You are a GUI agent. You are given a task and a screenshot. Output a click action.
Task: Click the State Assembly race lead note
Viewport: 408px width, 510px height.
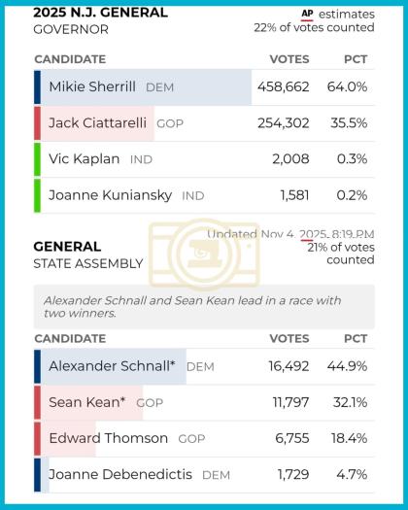(204, 307)
